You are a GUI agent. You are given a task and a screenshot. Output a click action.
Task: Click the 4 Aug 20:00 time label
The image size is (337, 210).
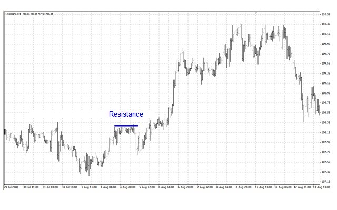pyautogui.click(x=128, y=187)
